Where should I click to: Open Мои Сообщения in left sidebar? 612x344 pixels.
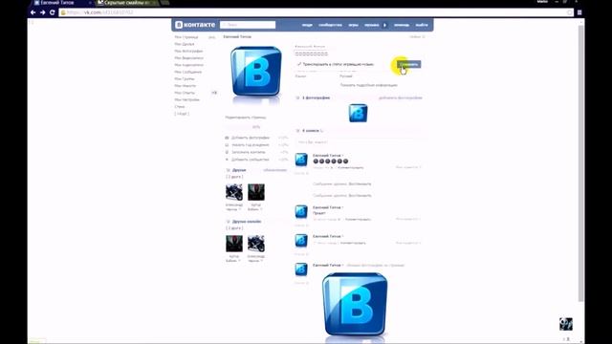(188, 73)
